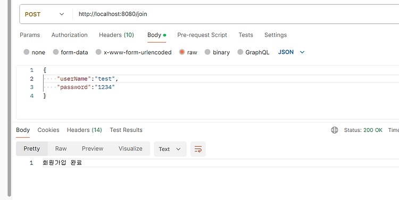Open the request Headers (10) tab
Screen dimensions: 399x200
coord(117,35)
